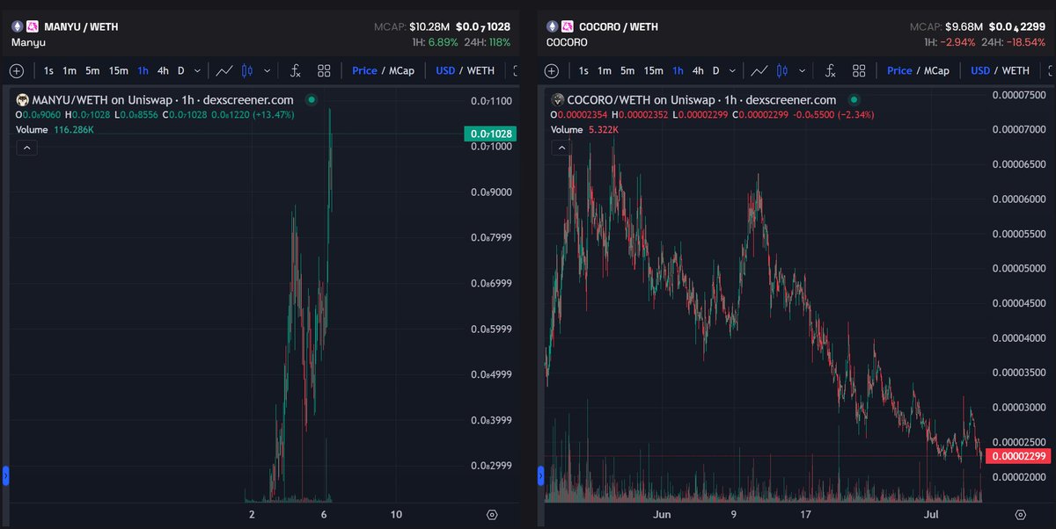
Task: Click the MANYU token avatar in chart legend
Action: [24, 101]
